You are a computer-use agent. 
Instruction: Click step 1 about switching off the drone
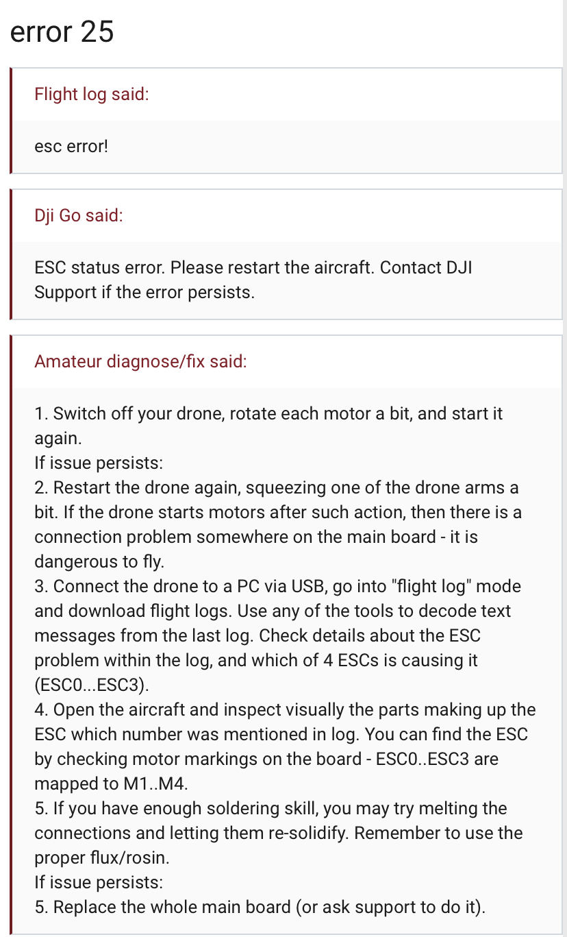coord(268,426)
